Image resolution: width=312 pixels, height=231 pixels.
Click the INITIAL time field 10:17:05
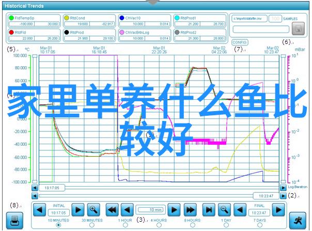59,213
